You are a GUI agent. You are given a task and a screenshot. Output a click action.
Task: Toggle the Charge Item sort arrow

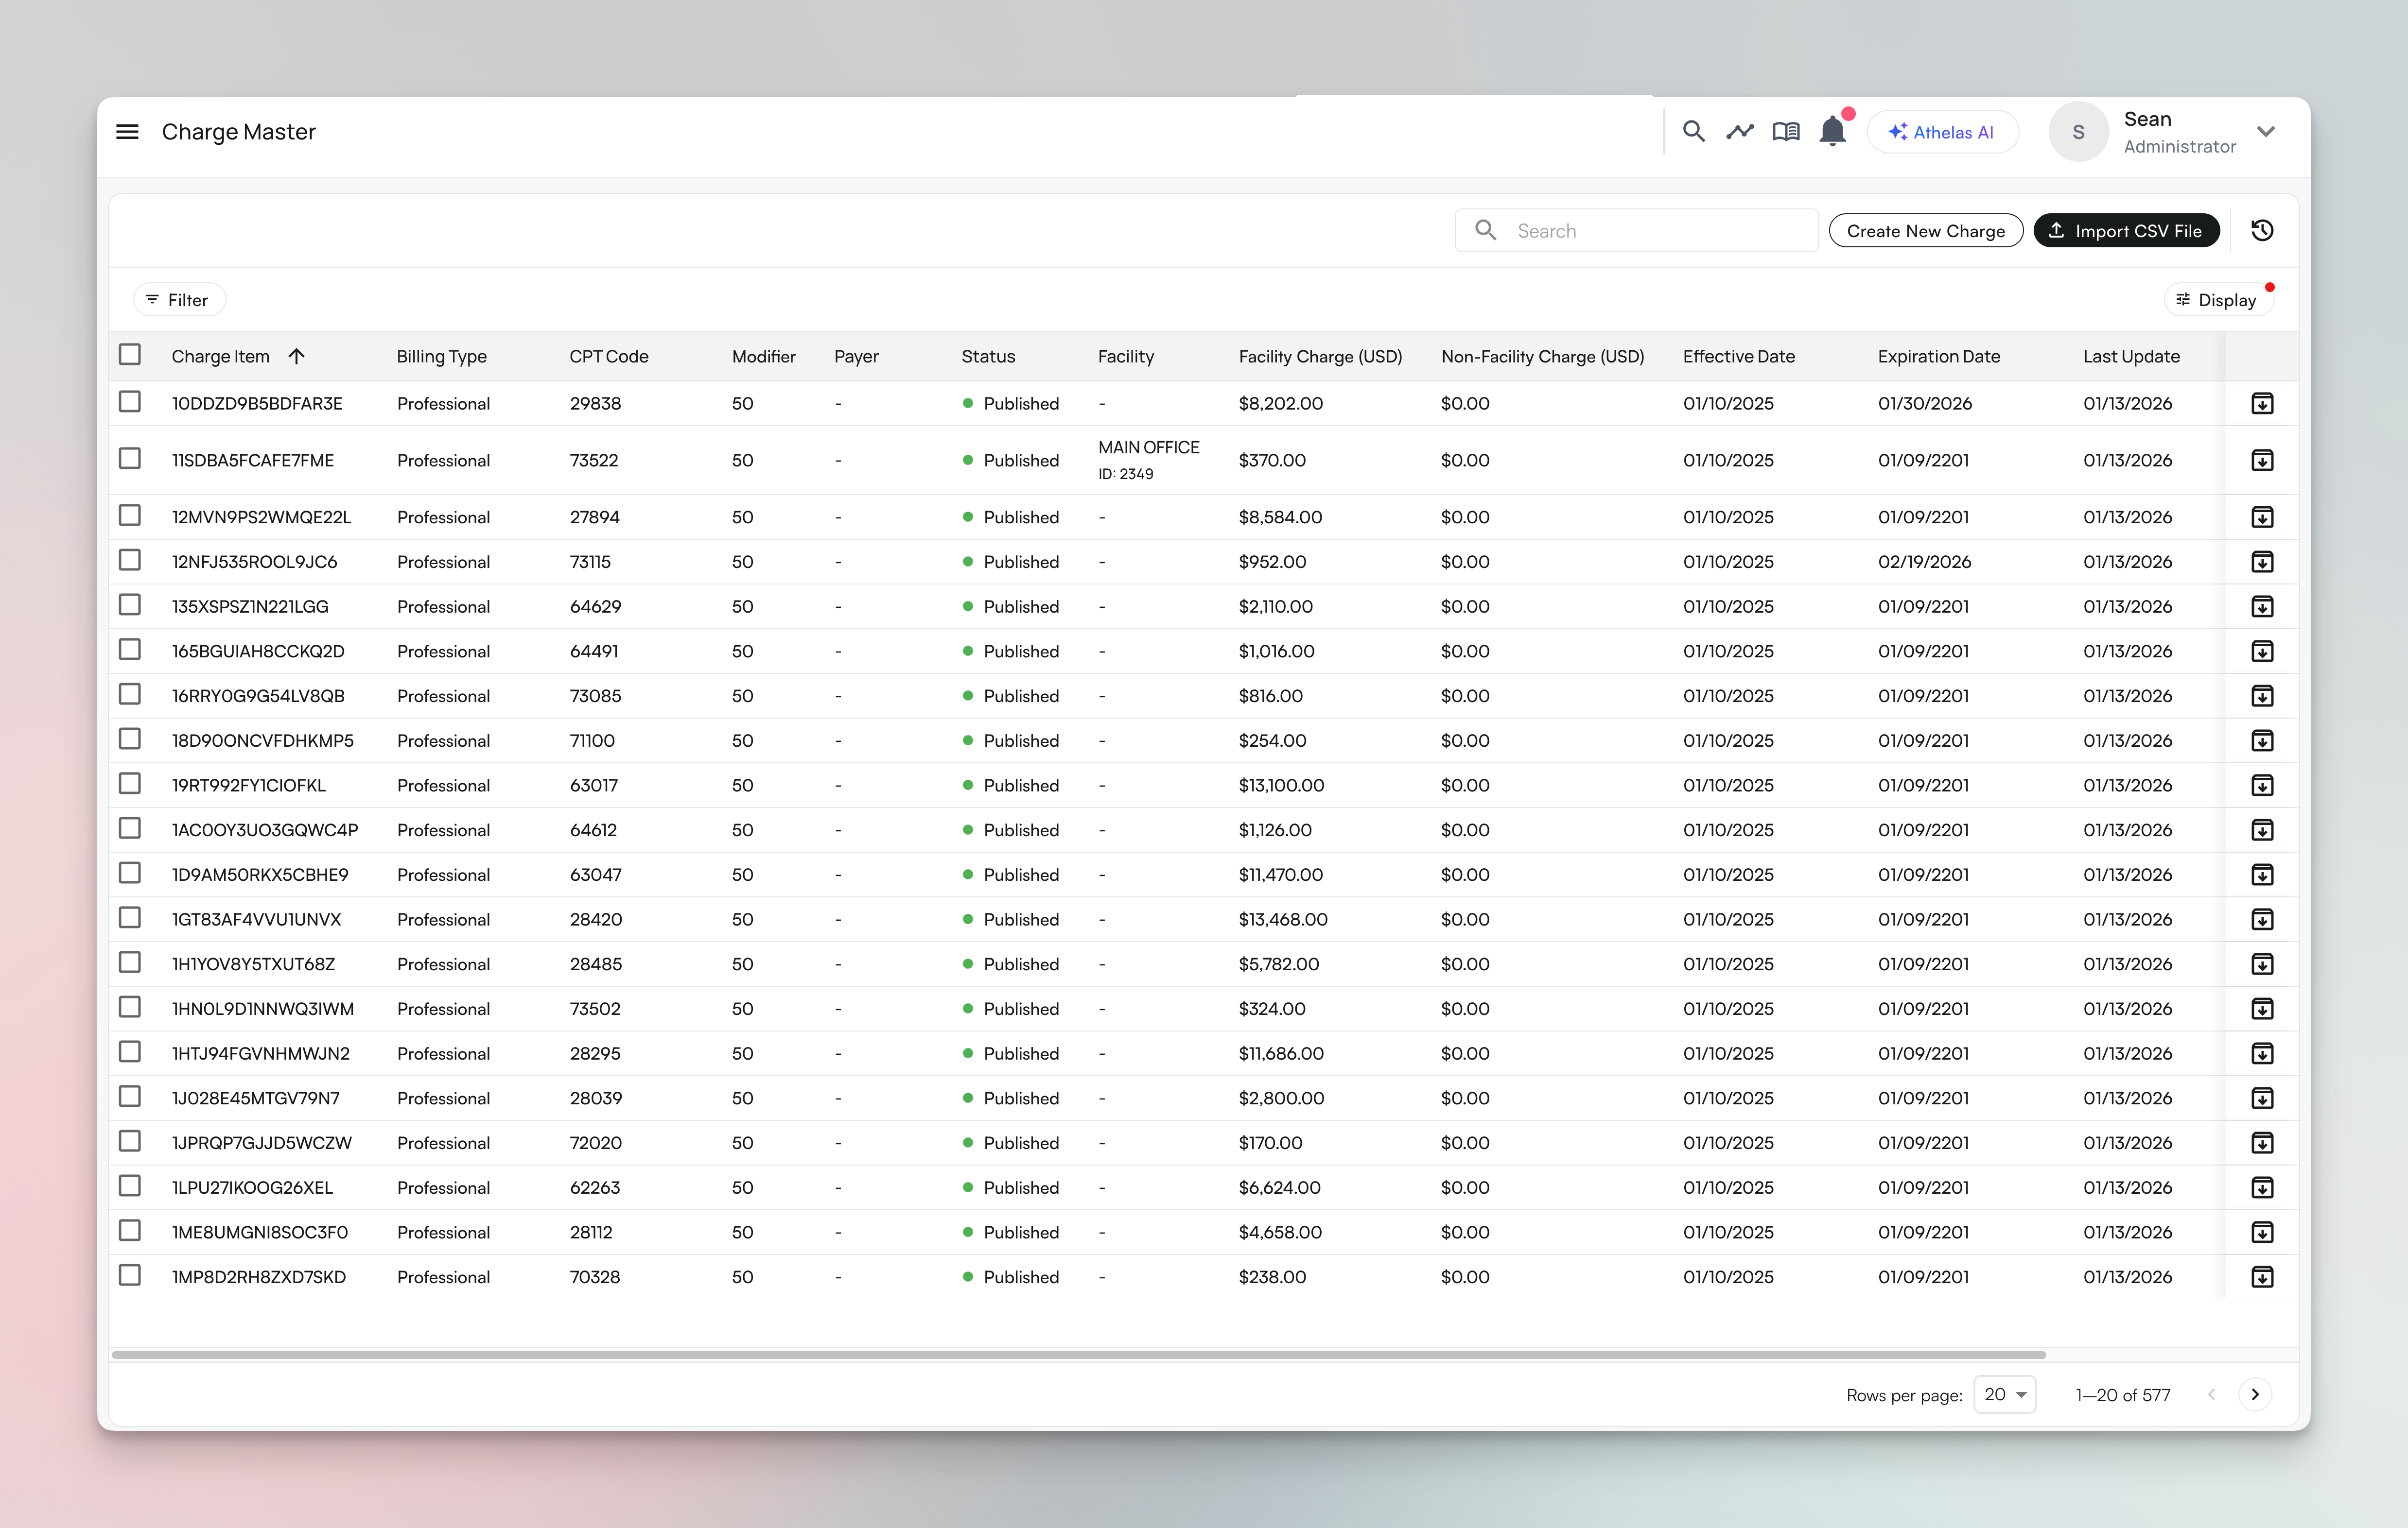(x=296, y=355)
